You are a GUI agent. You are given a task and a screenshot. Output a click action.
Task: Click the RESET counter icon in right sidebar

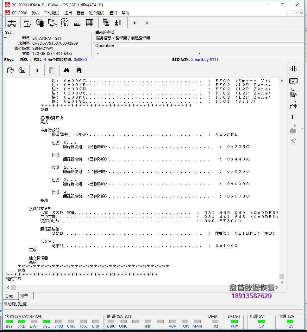click(293, 93)
